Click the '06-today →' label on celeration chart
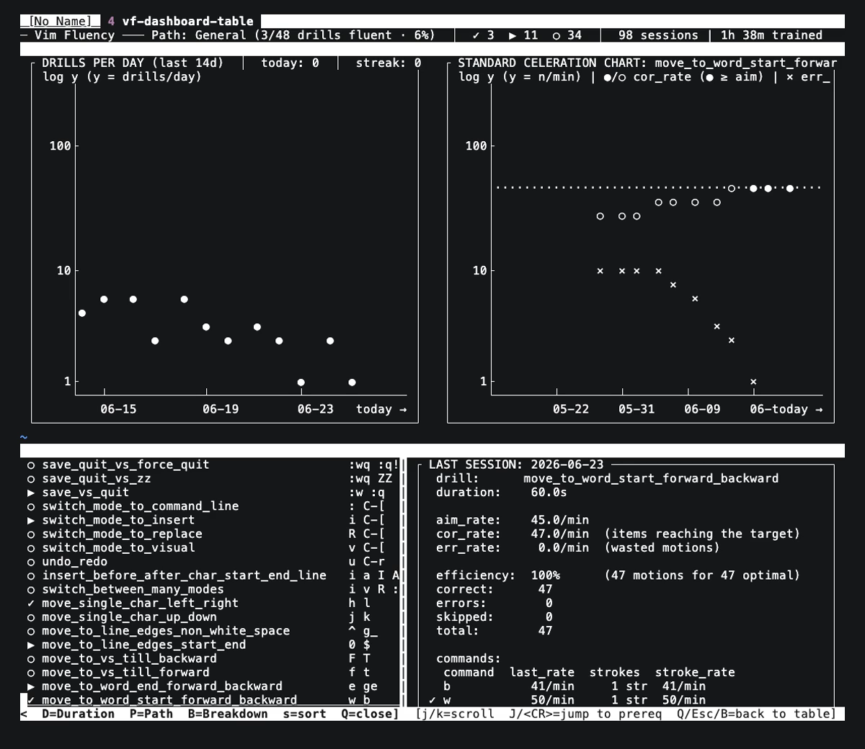865x749 pixels. [x=786, y=409]
